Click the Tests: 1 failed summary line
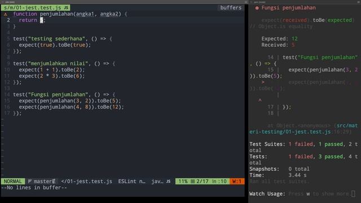361x203 pixels. pyautogui.click(x=303, y=160)
